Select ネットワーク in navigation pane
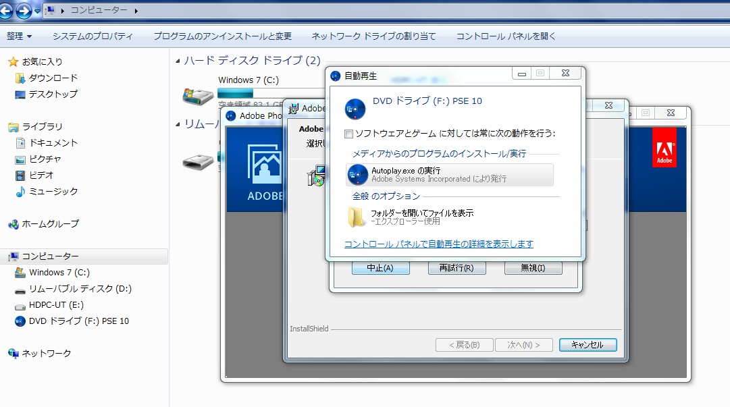This screenshot has width=730, height=407. coord(46,354)
